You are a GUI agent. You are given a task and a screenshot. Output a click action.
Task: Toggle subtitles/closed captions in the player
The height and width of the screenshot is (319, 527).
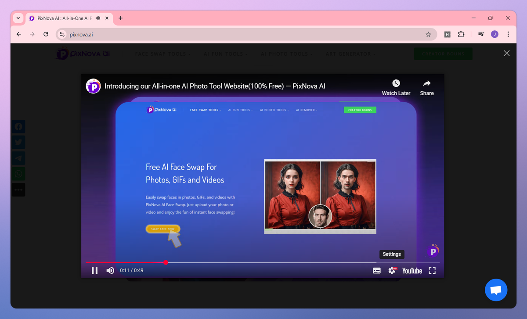coord(377,271)
